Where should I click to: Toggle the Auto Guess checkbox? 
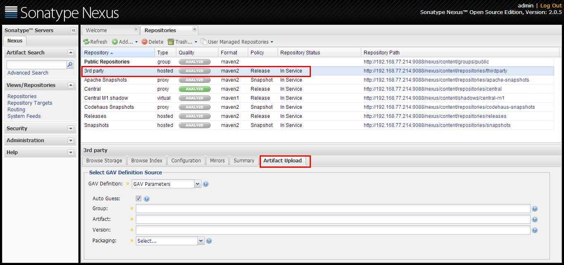click(x=138, y=199)
